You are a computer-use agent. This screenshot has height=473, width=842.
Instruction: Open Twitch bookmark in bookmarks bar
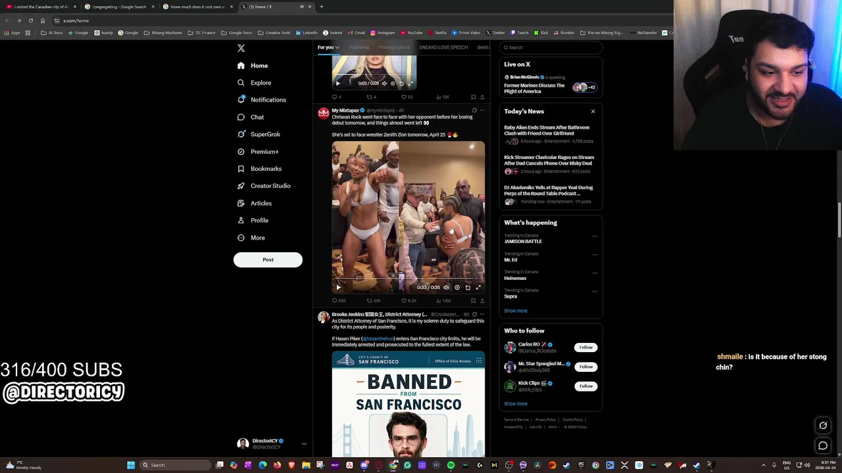(x=520, y=33)
